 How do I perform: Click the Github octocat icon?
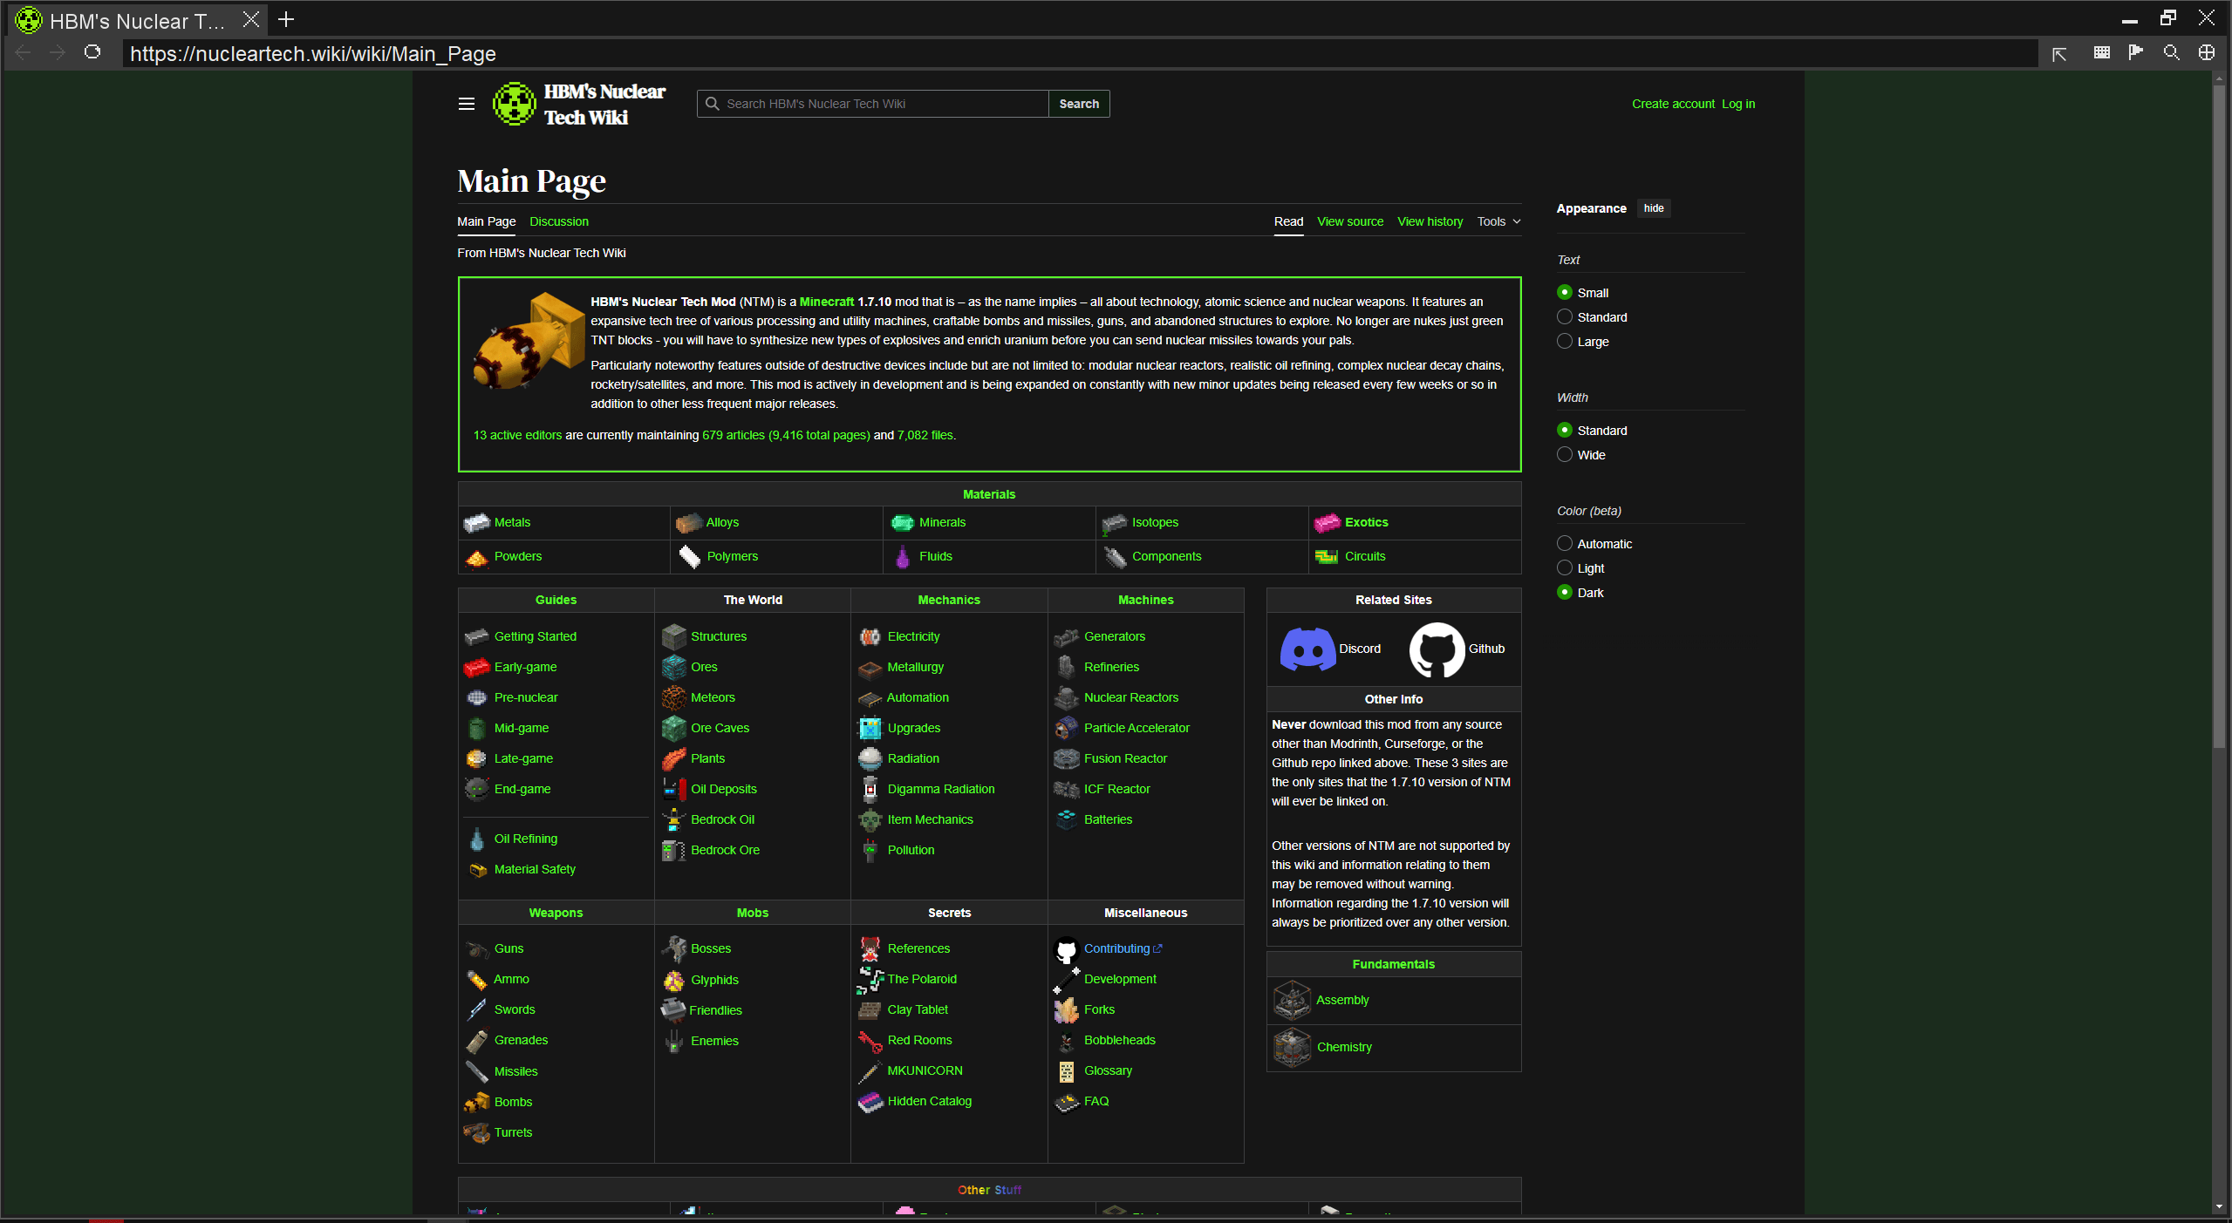(x=1437, y=649)
